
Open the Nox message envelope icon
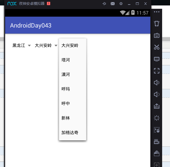(x=113, y=4)
